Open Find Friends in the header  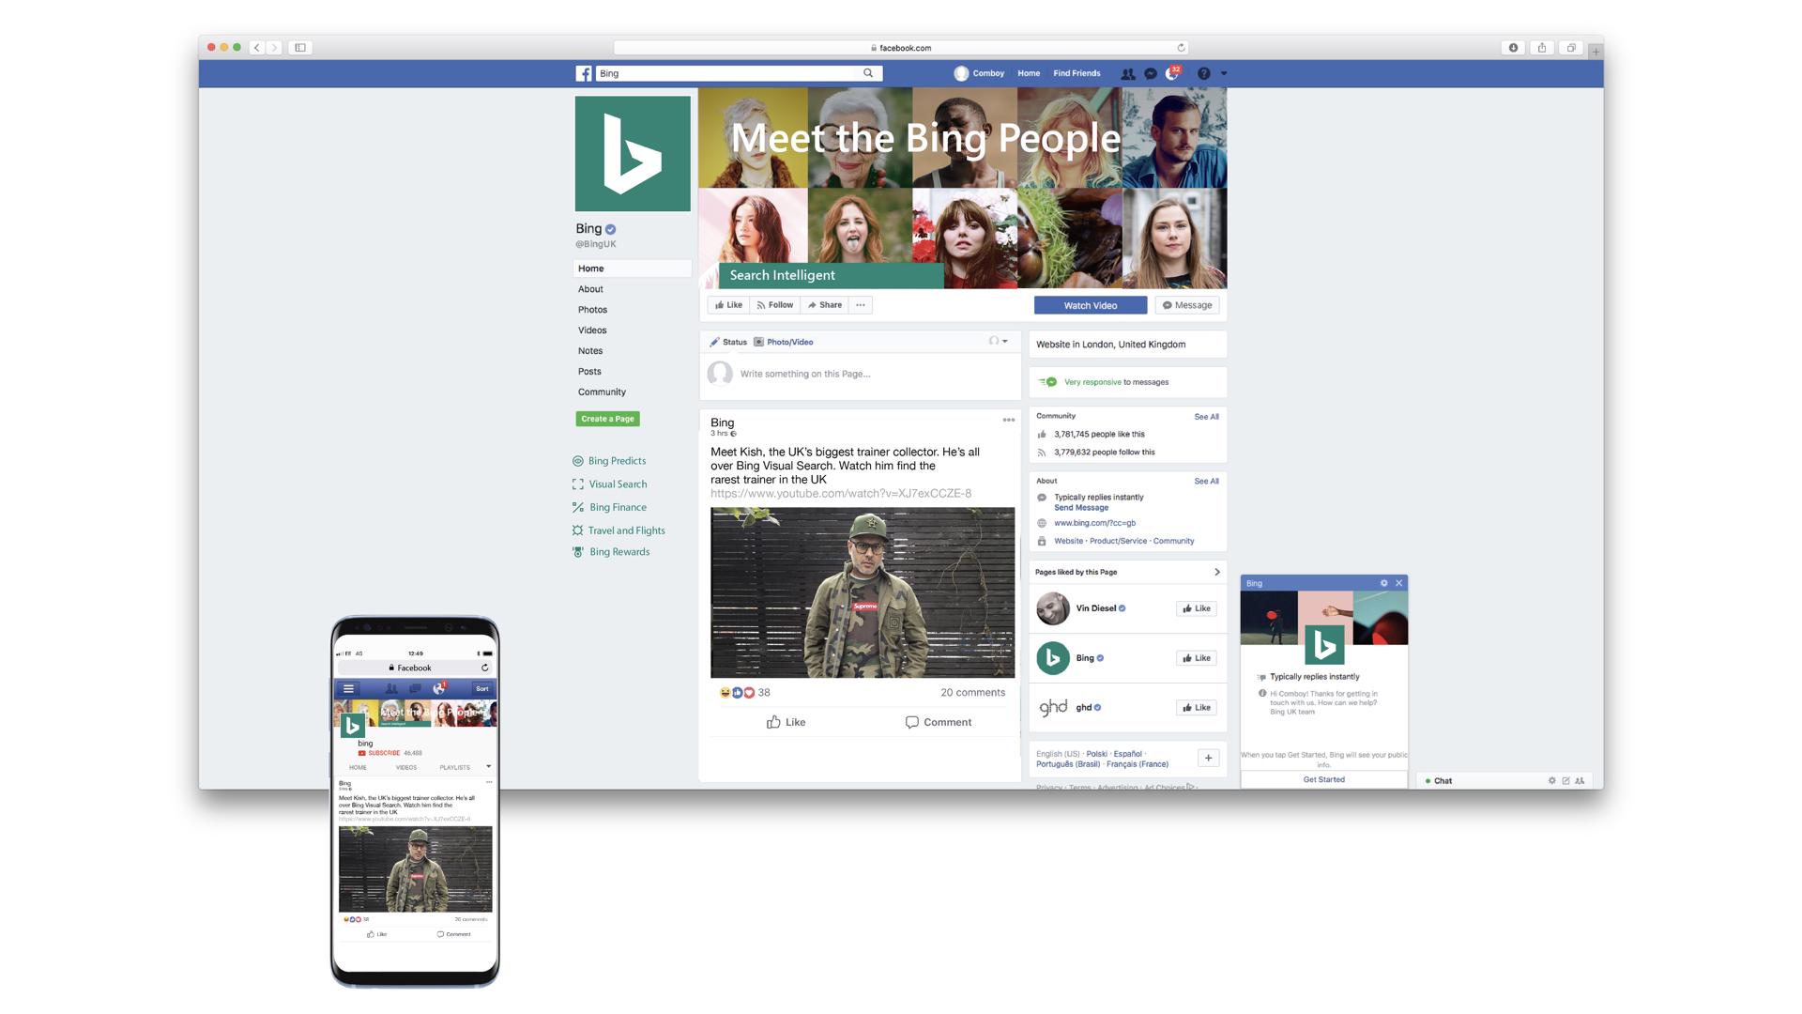tap(1077, 73)
